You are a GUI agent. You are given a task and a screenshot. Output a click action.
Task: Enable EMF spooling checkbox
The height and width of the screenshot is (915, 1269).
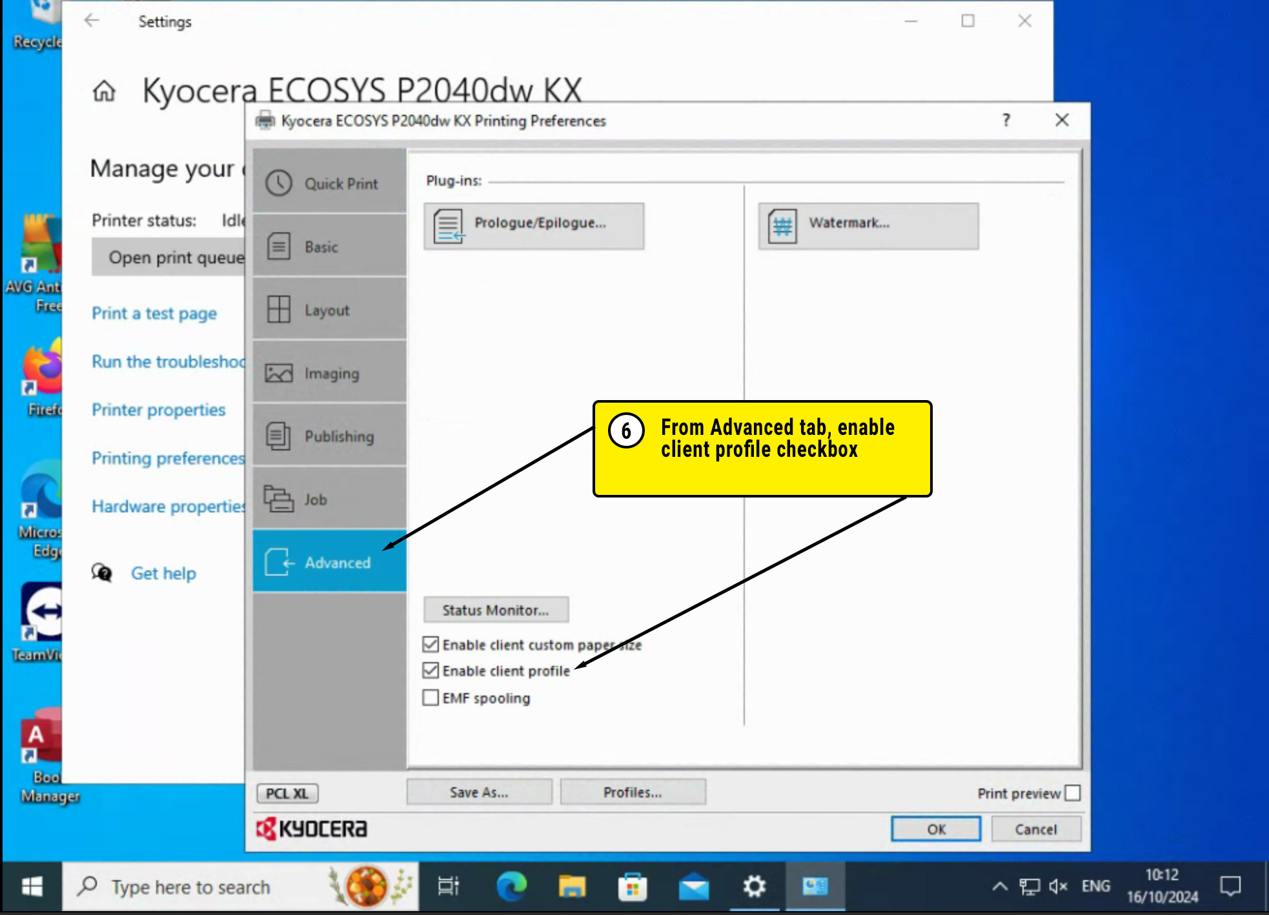coord(431,698)
